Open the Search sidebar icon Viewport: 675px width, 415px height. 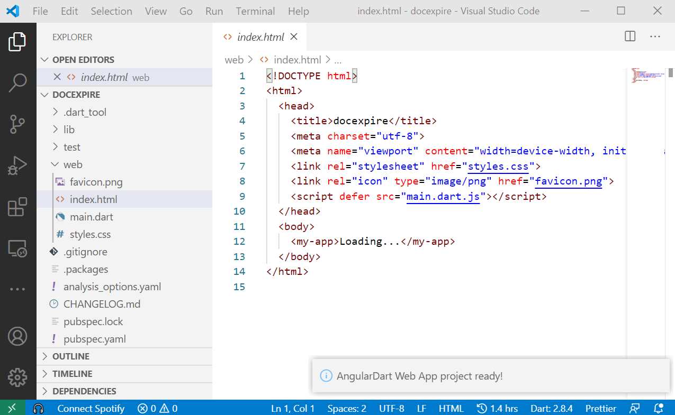point(18,82)
